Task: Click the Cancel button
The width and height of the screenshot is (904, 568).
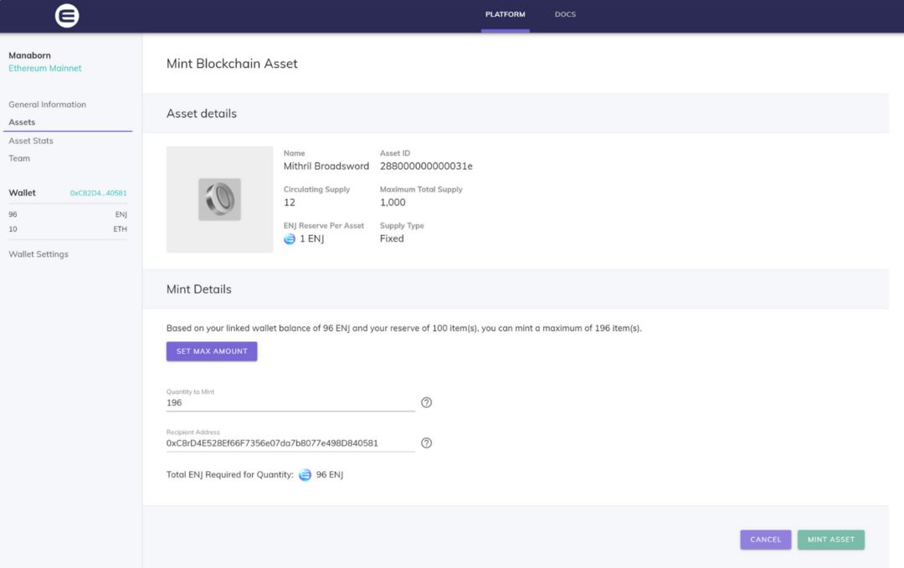Action: point(765,540)
